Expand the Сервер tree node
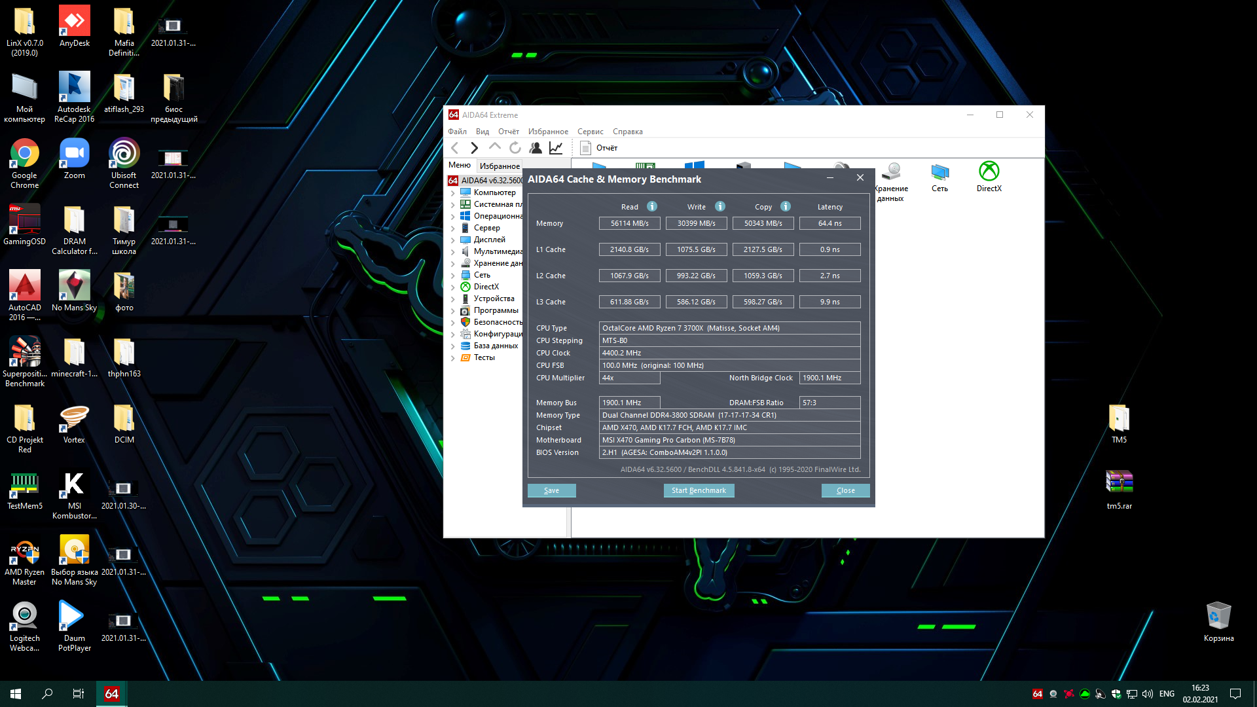The height and width of the screenshot is (707, 1257). (452, 228)
